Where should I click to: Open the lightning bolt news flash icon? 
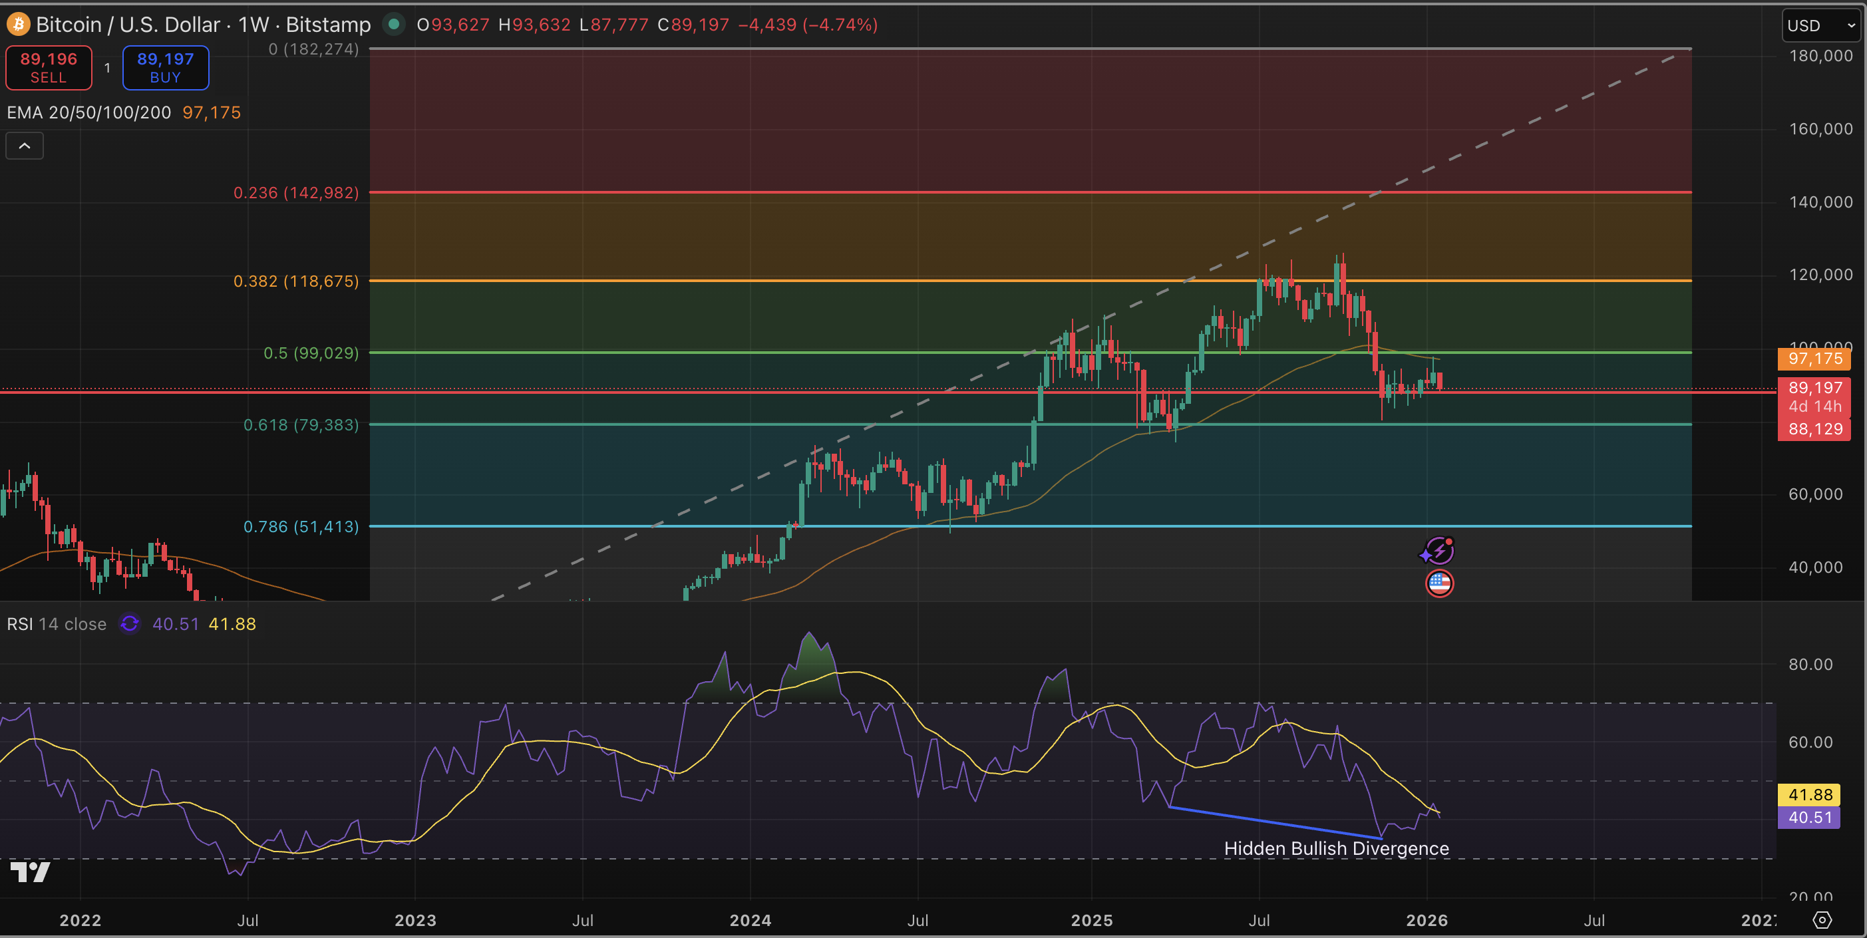(1439, 551)
